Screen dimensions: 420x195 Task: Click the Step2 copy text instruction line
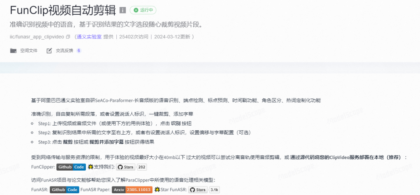coord(144,133)
